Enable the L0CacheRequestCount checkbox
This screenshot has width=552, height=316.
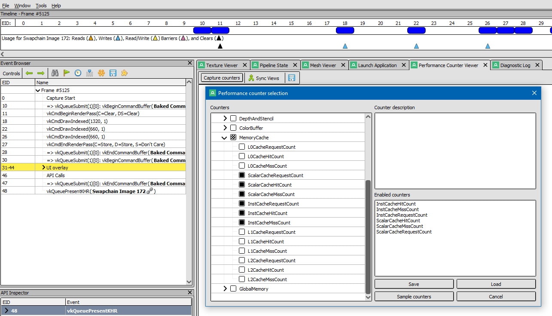point(242,147)
